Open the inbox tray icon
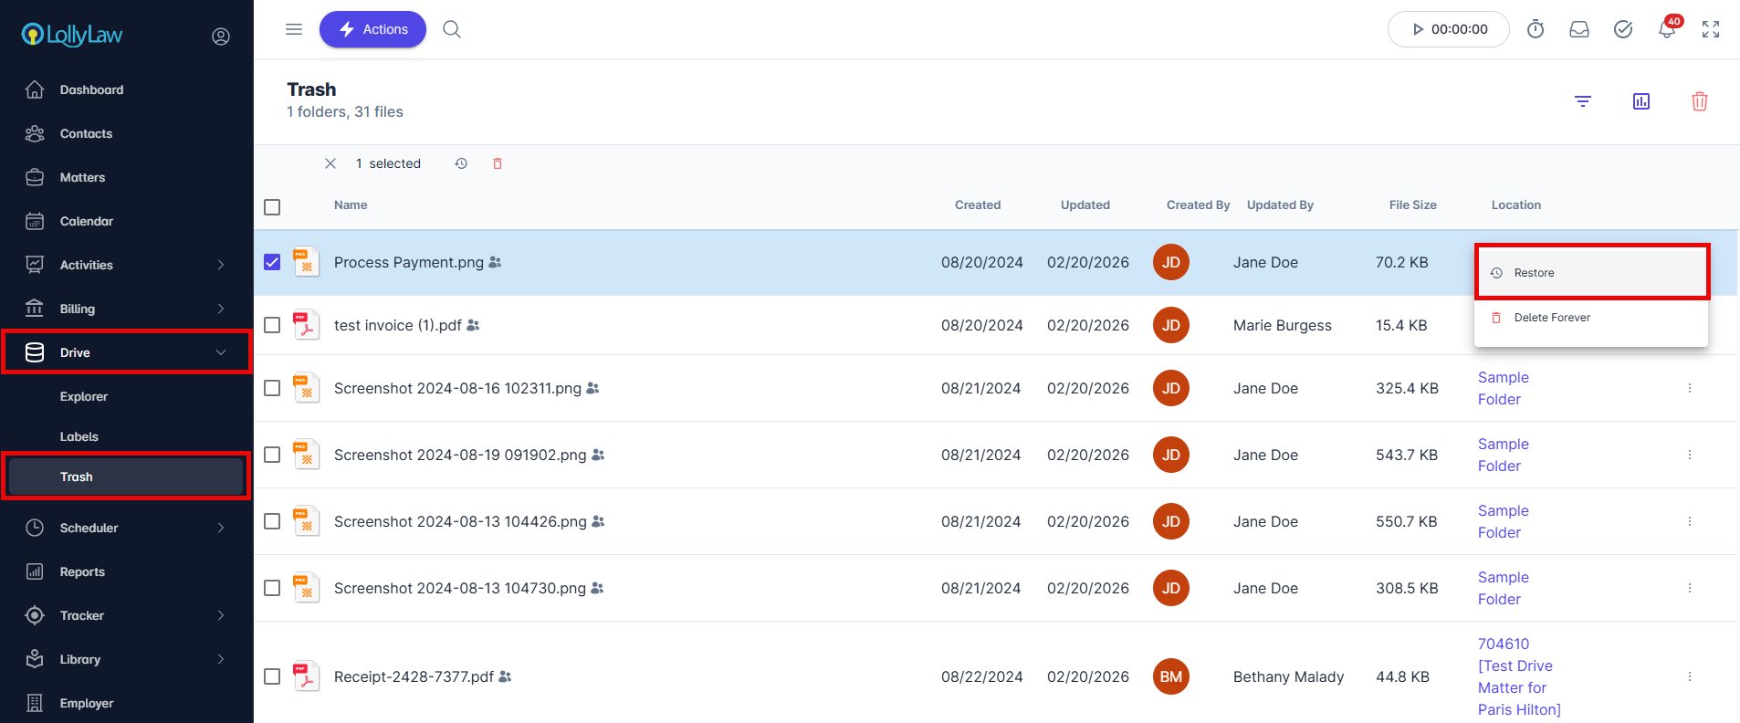 point(1579,29)
